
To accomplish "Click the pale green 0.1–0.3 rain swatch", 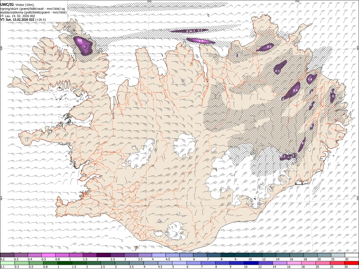I will (x=7, y=263).
